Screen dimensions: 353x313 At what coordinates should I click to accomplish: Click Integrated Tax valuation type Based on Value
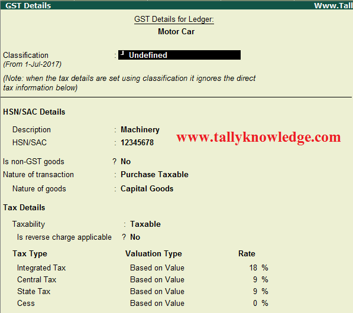click(x=157, y=268)
